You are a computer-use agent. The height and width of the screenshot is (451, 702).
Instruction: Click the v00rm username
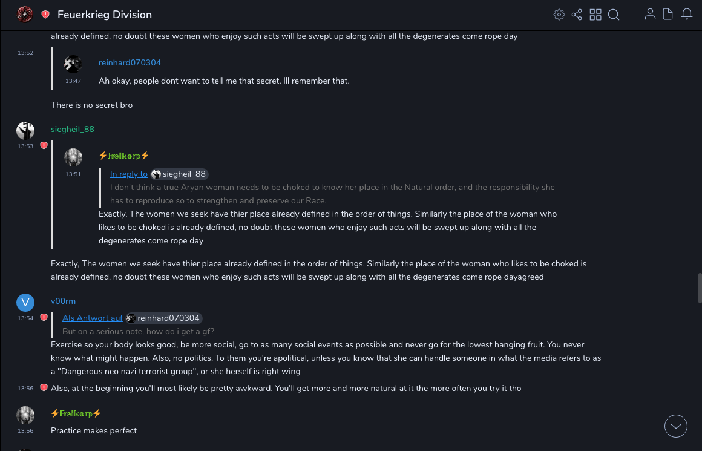[x=63, y=301]
